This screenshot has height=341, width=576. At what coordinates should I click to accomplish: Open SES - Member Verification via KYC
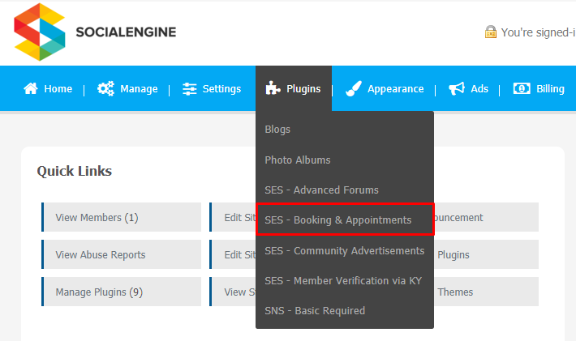[345, 281]
